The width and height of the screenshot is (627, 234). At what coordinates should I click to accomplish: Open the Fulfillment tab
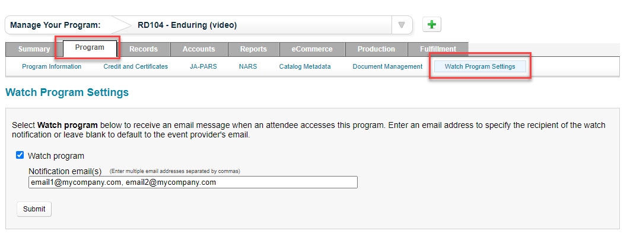[438, 49]
